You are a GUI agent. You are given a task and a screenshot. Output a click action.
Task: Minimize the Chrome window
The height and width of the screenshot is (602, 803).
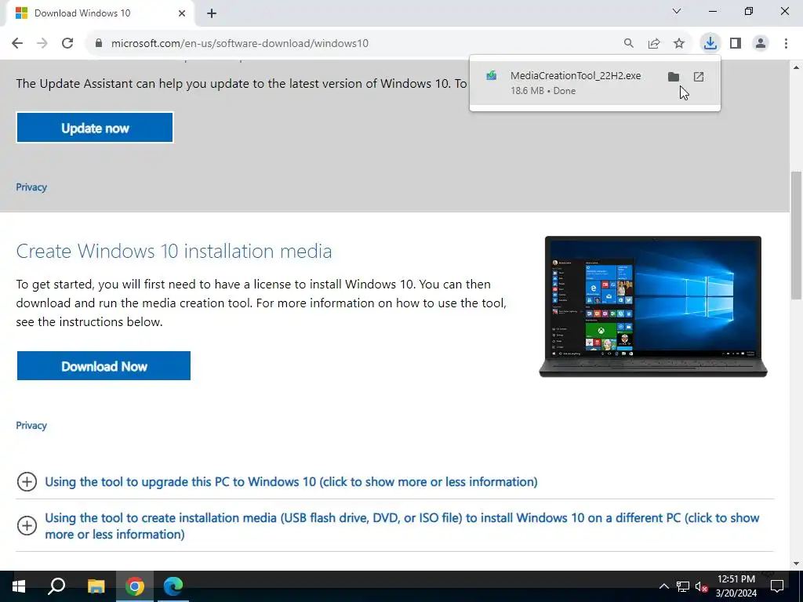point(713,11)
